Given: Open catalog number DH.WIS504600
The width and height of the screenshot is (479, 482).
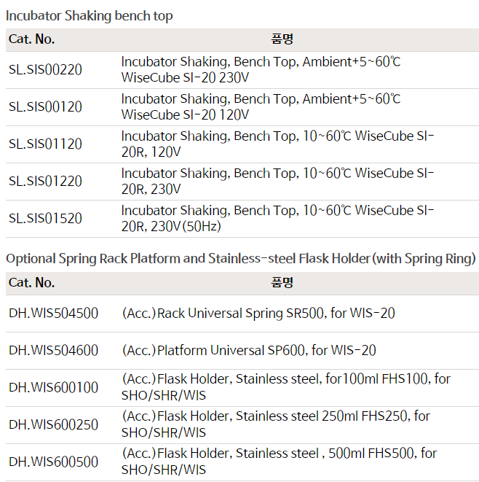Looking at the screenshot, I should click(53, 351).
